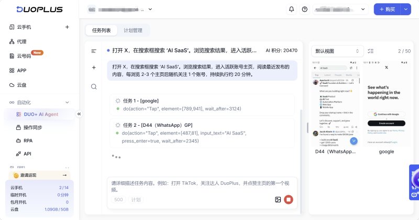Open the help question-mark icon

(305, 9)
